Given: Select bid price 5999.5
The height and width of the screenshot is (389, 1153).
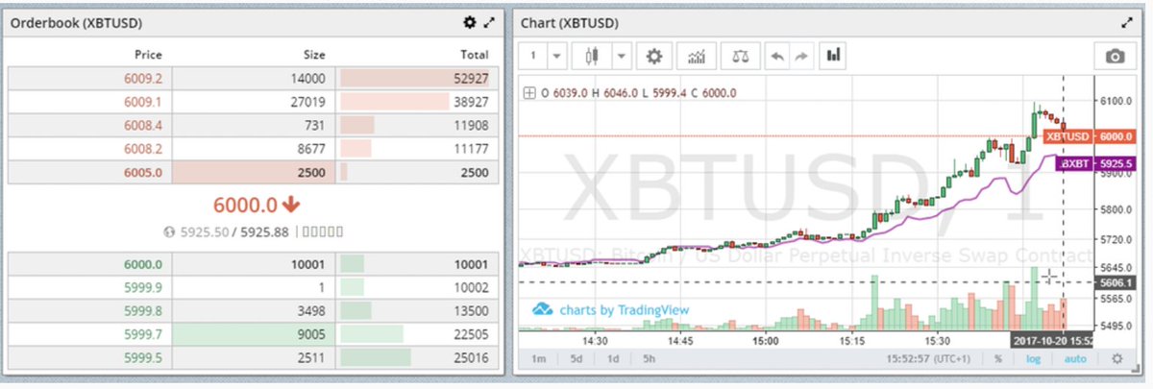Looking at the screenshot, I should [142, 358].
